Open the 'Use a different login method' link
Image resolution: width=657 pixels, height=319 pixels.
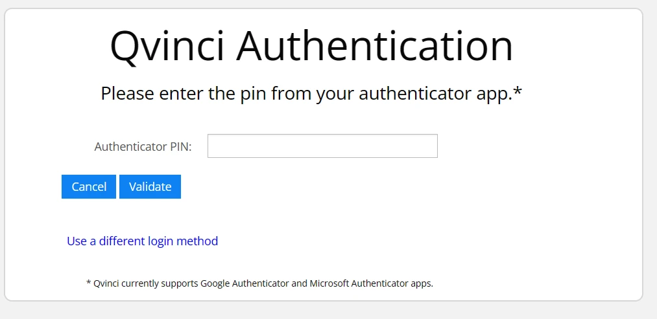pyautogui.click(x=142, y=241)
